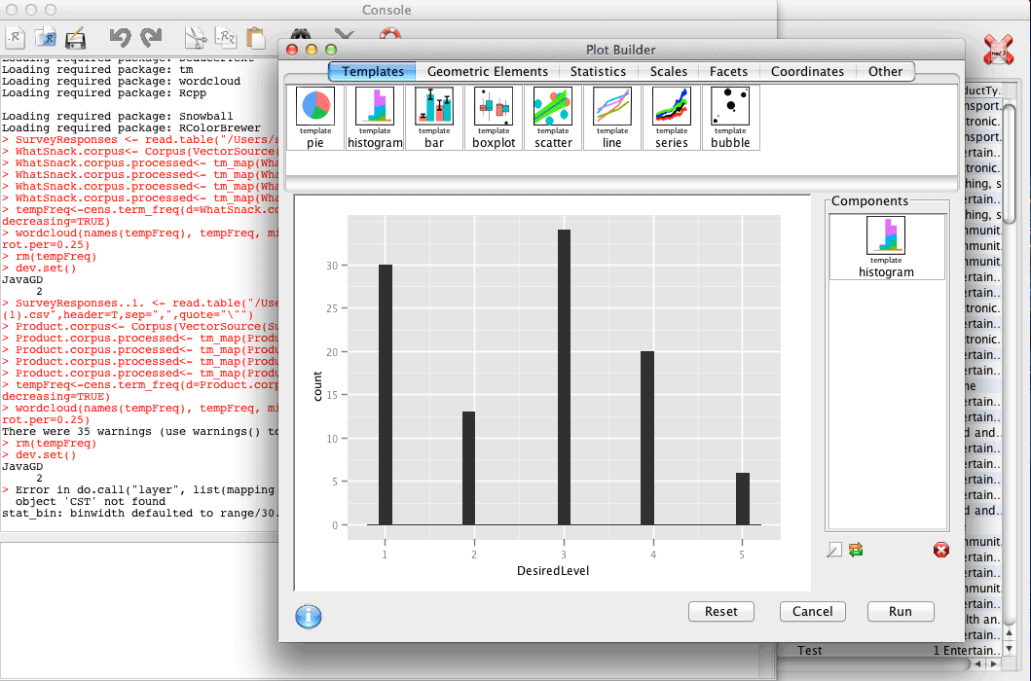
Task: Cancel the Plot Builder dialog
Action: click(813, 612)
